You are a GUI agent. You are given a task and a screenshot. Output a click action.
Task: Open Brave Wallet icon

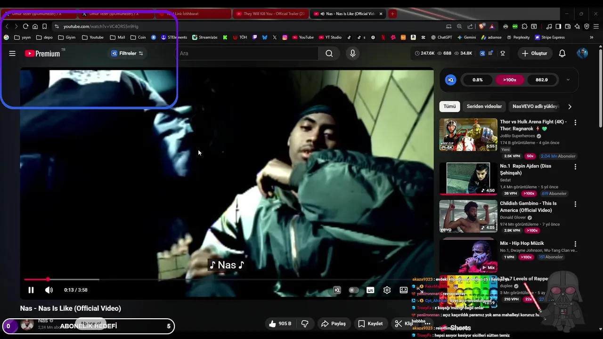click(568, 26)
